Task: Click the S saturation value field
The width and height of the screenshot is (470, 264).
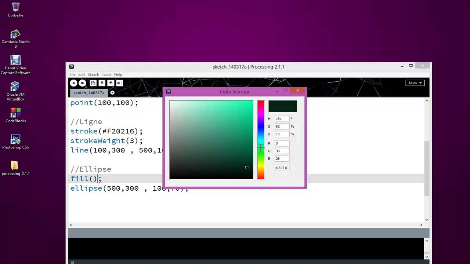Action: (282, 126)
